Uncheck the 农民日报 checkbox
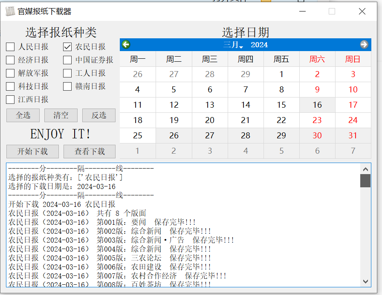Viewport: 382px width, 295px height. pyautogui.click(x=67, y=47)
